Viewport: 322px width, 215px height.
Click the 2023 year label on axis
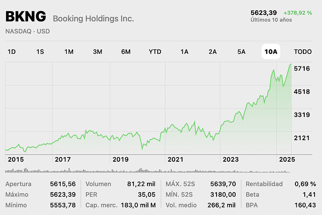[x=231, y=159]
